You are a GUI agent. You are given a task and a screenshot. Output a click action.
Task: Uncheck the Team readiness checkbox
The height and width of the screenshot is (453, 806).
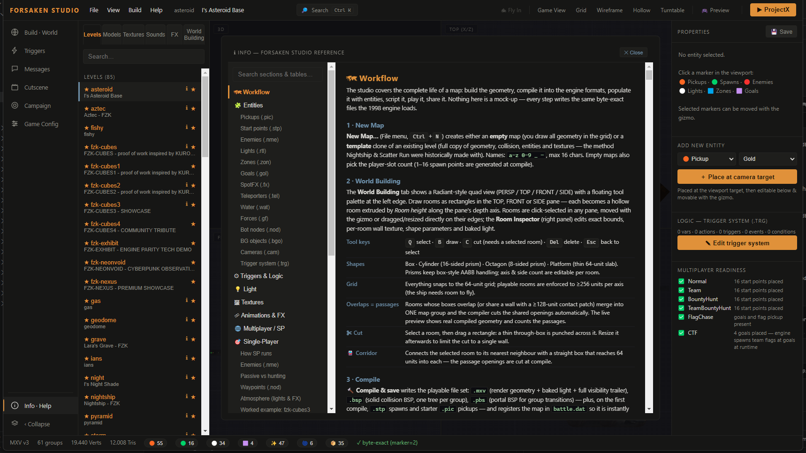coord(681,290)
